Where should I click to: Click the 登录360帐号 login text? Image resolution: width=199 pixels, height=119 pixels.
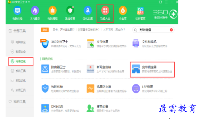point(161,18)
